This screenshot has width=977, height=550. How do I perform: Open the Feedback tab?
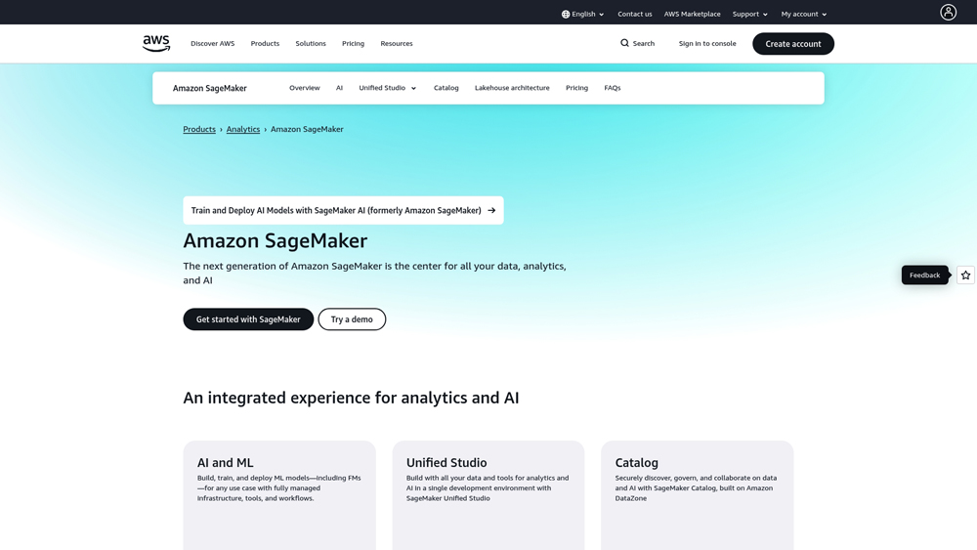tap(924, 275)
